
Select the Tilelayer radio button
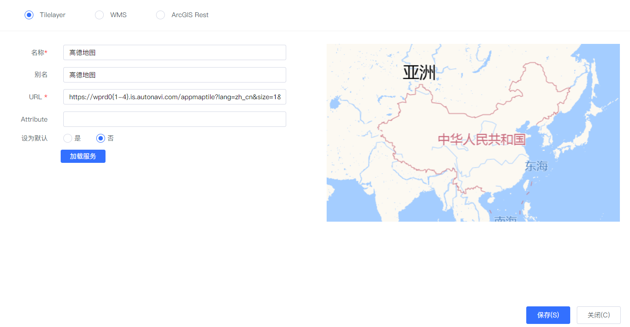[29, 15]
